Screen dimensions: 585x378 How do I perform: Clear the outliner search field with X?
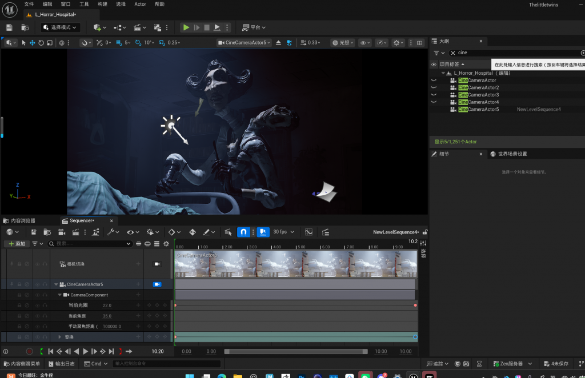(x=453, y=53)
